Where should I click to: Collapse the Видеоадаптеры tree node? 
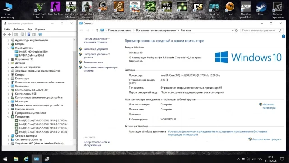[8, 48]
